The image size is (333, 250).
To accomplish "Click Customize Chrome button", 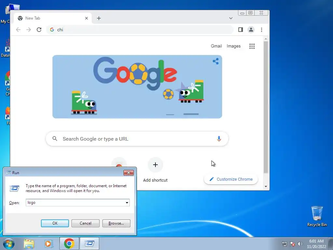I will [x=231, y=179].
